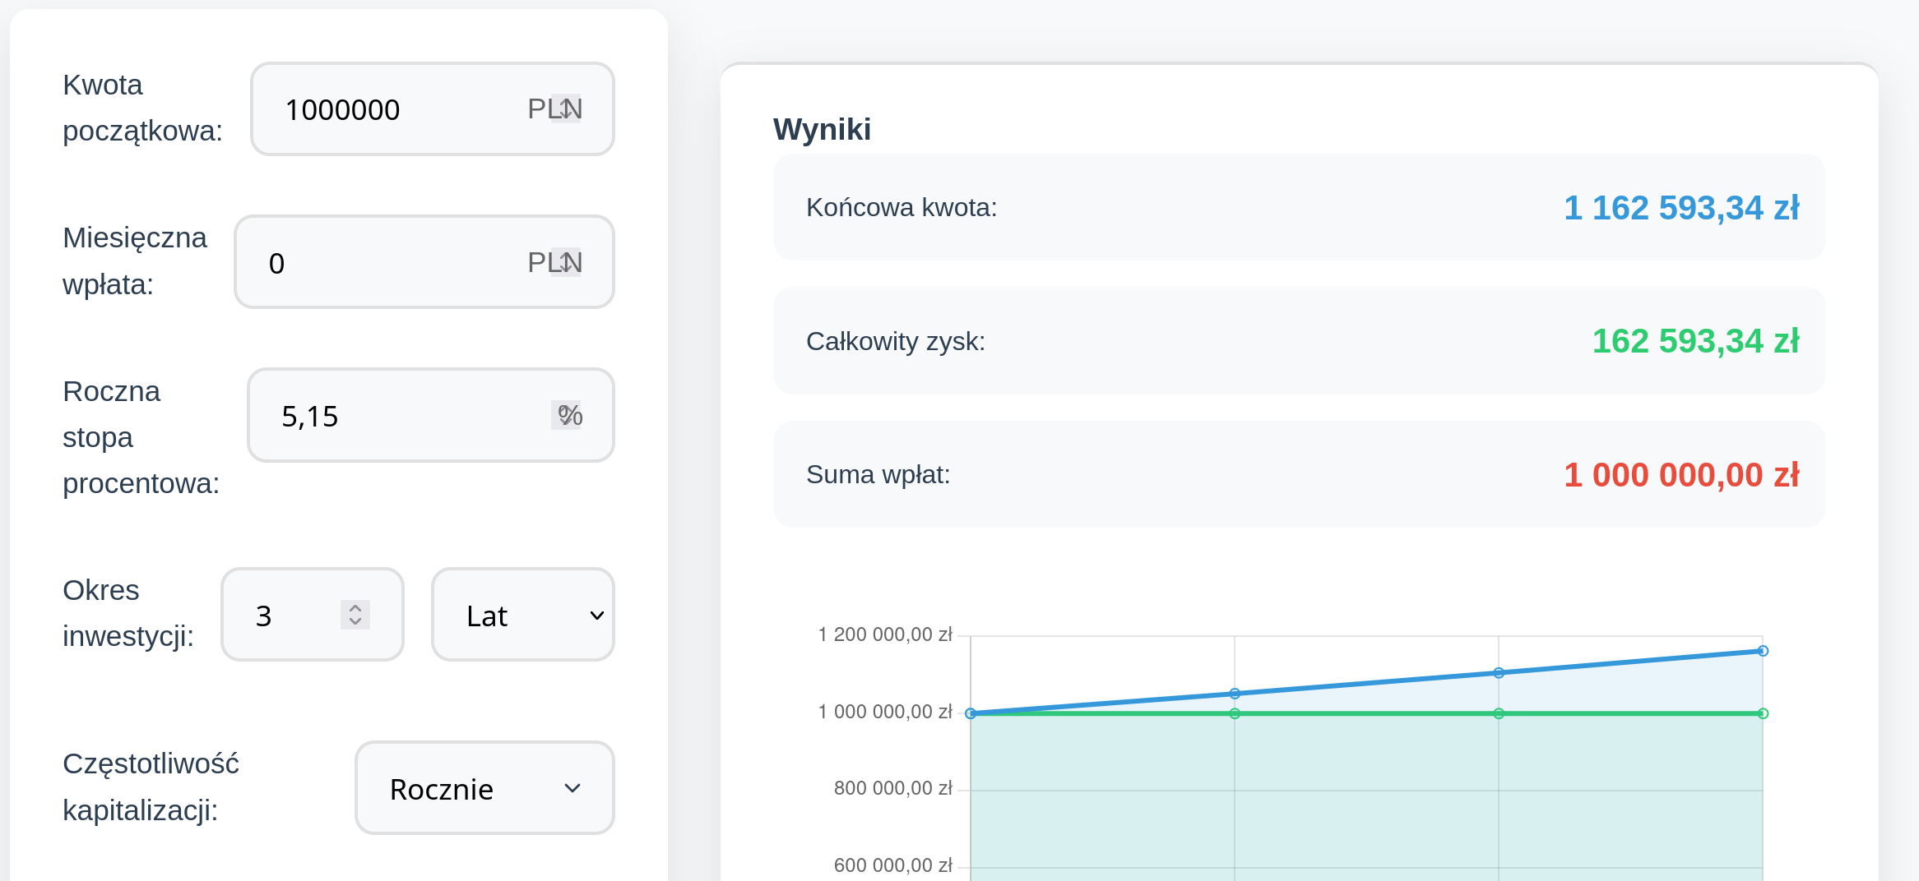The width and height of the screenshot is (1919, 881).
Task: Focus the Miesięczna wpłata input field
Action: pyautogui.click(x=424, y=262)
